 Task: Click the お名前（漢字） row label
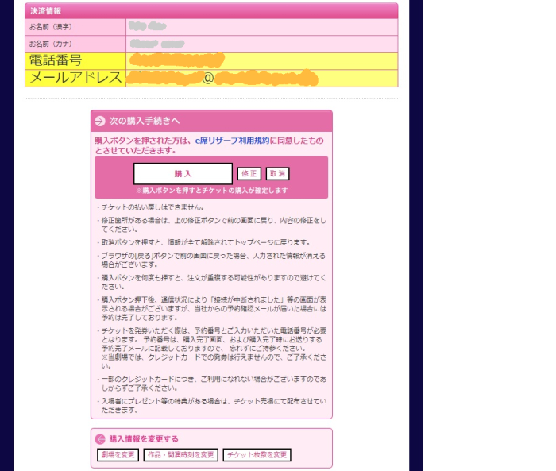coord(51,27)
